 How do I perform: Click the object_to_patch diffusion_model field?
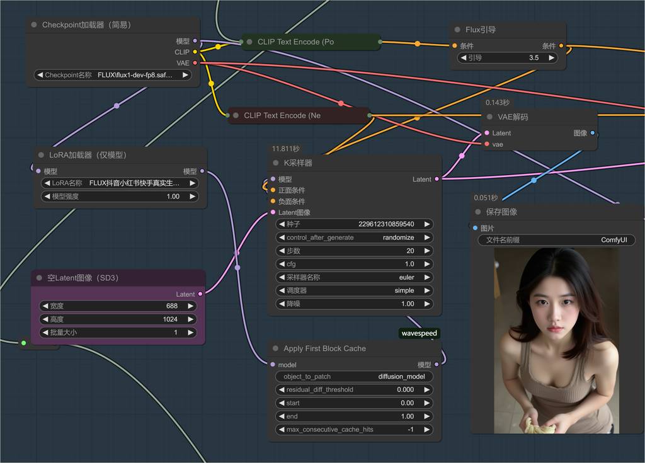click(354, 377)
